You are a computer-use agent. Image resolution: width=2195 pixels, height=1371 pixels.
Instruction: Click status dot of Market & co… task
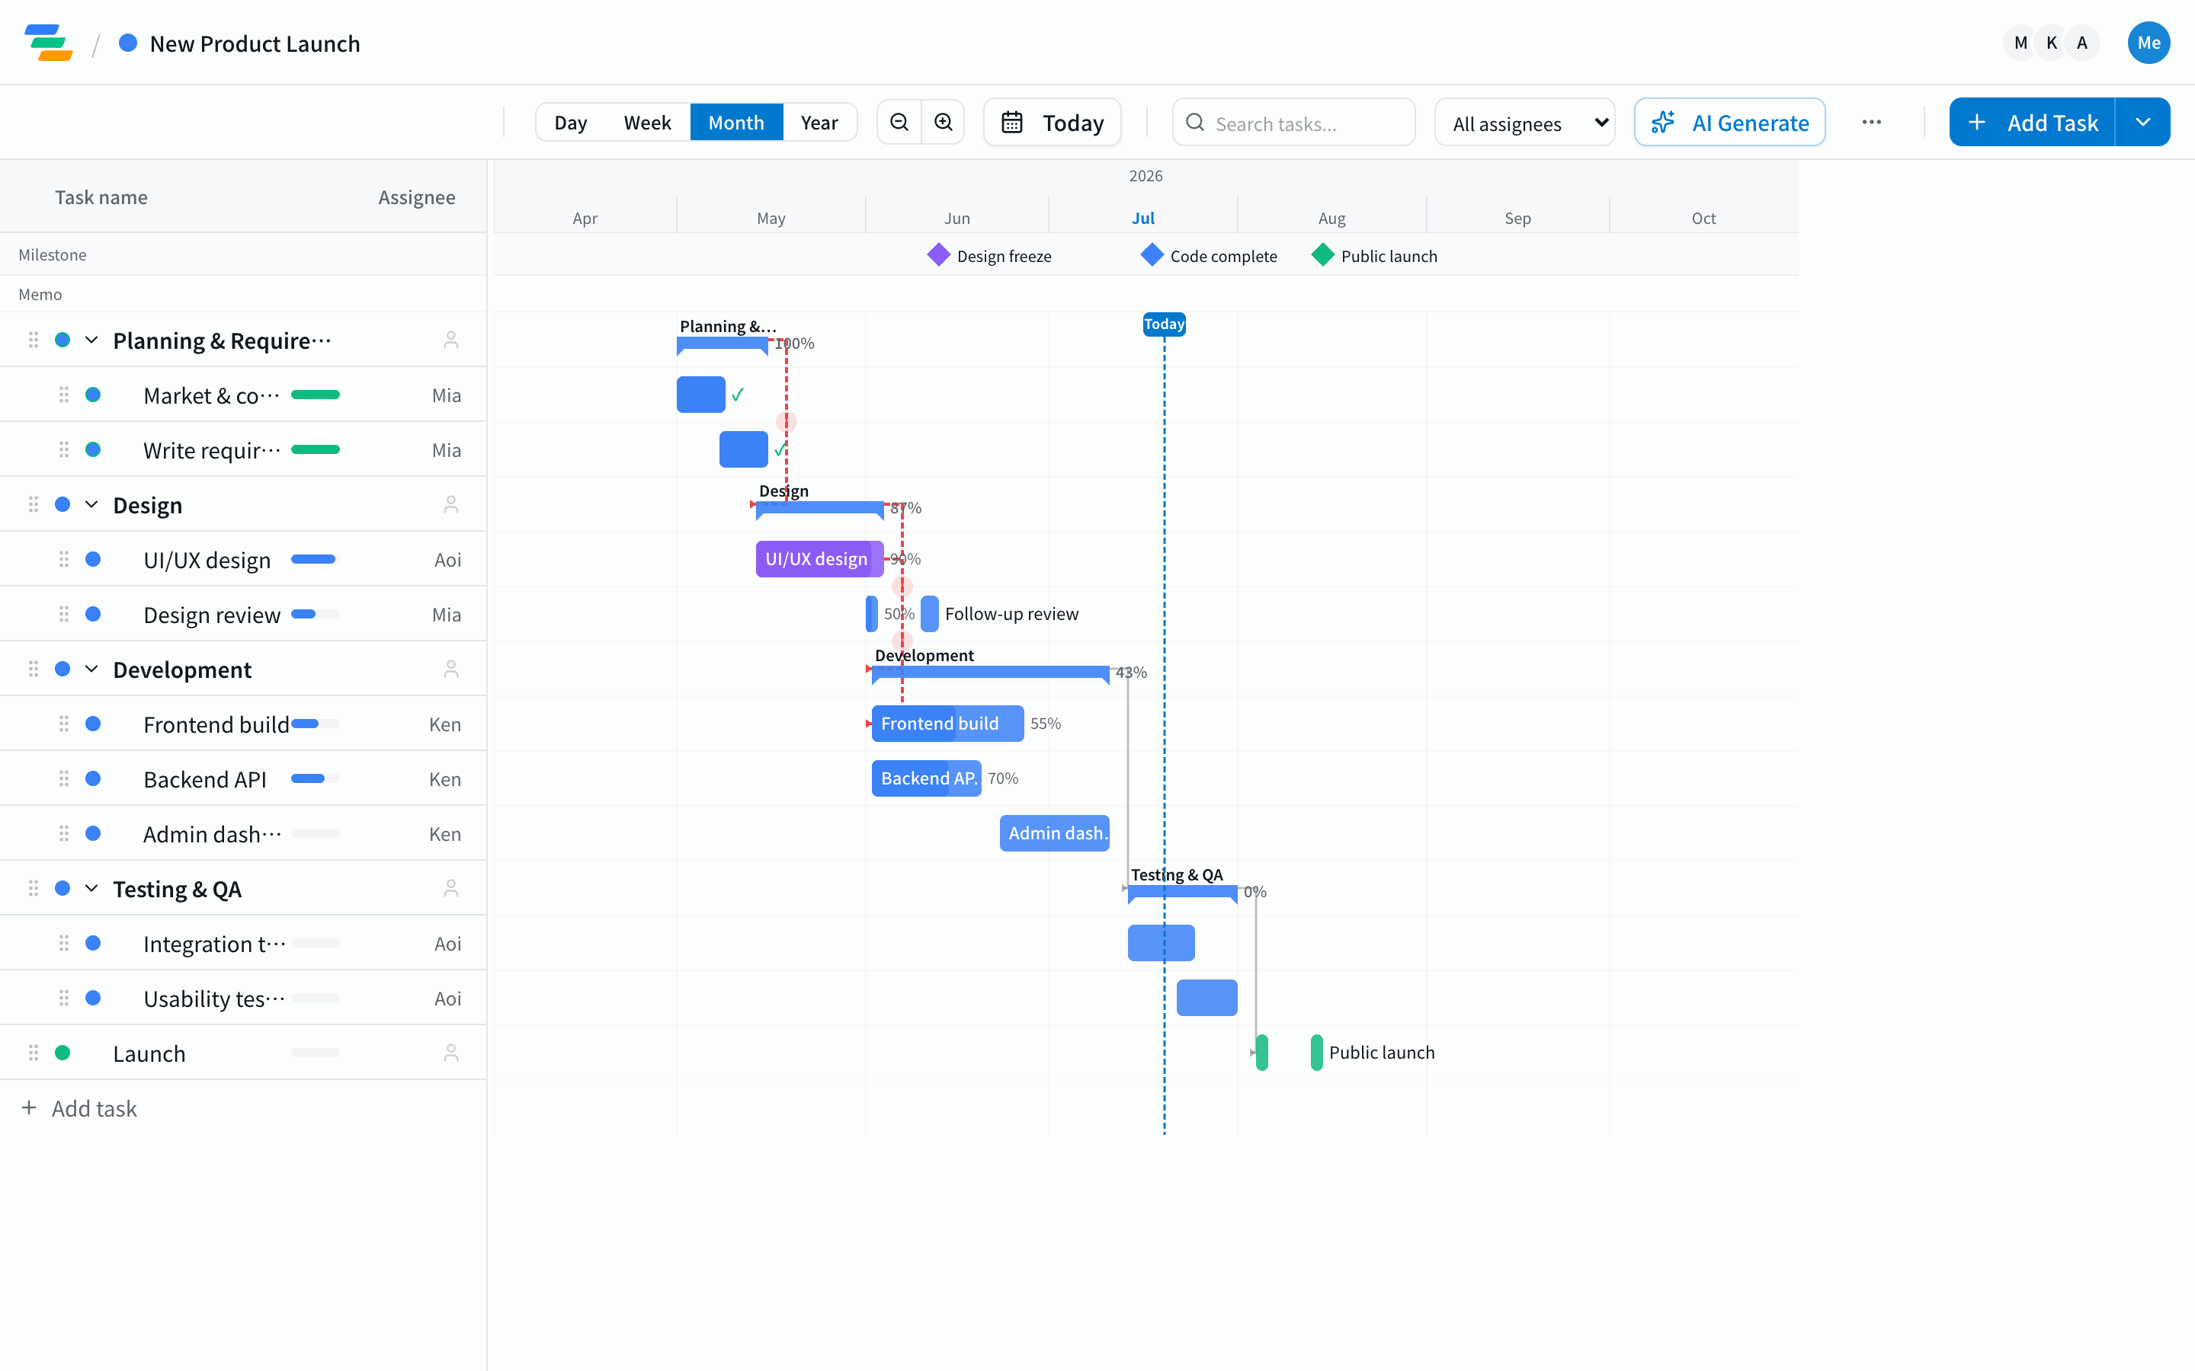[92, 395]
